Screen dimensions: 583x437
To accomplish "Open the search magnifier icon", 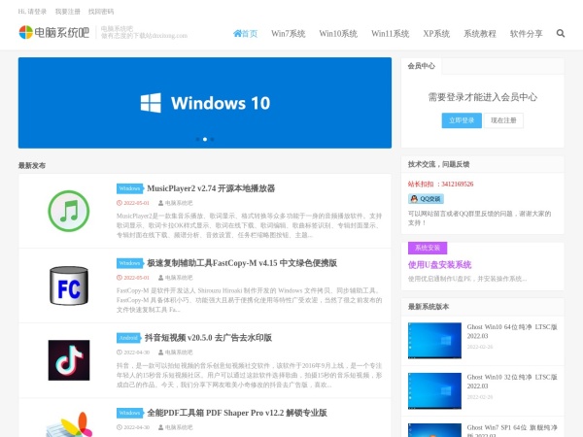I will [561, 33].
